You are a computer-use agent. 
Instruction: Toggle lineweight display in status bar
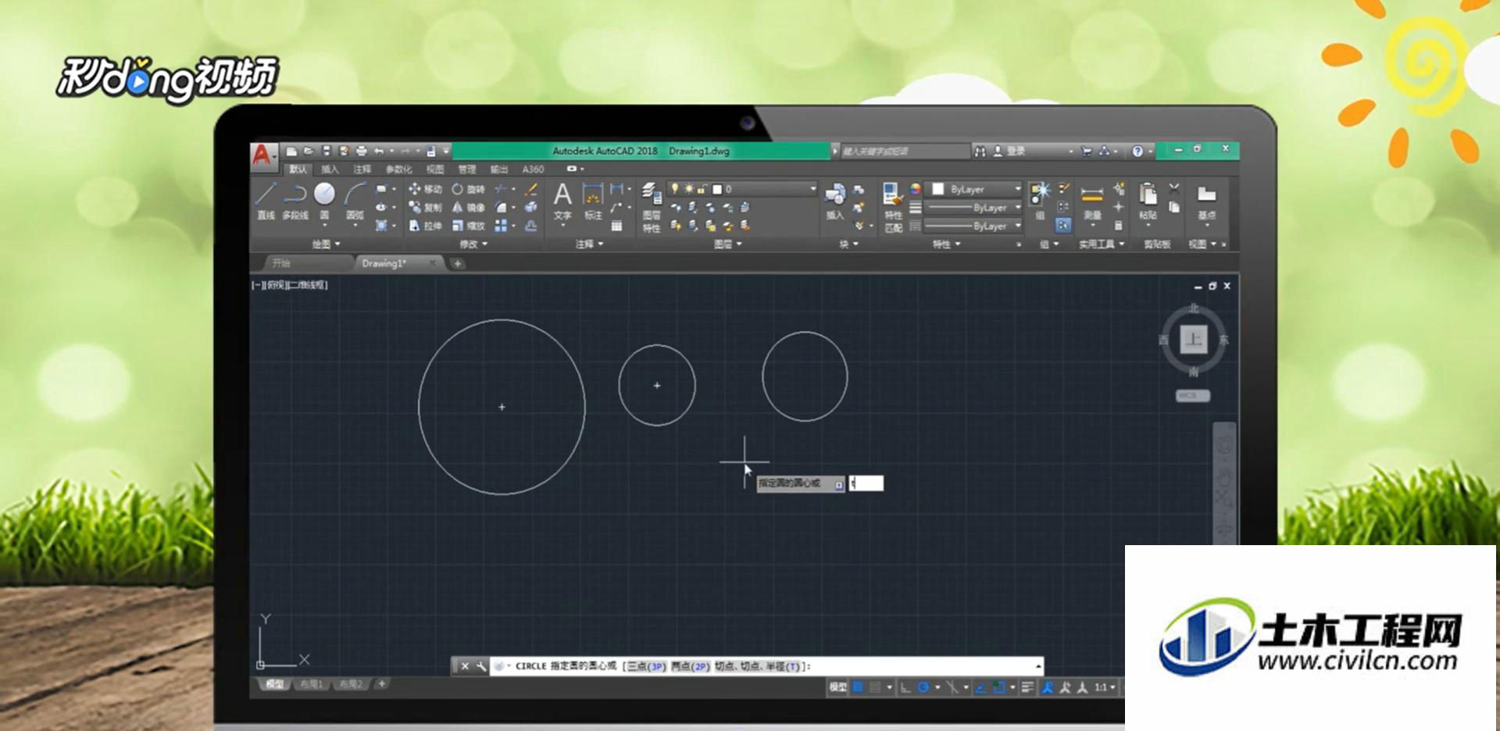(1027, 687)
